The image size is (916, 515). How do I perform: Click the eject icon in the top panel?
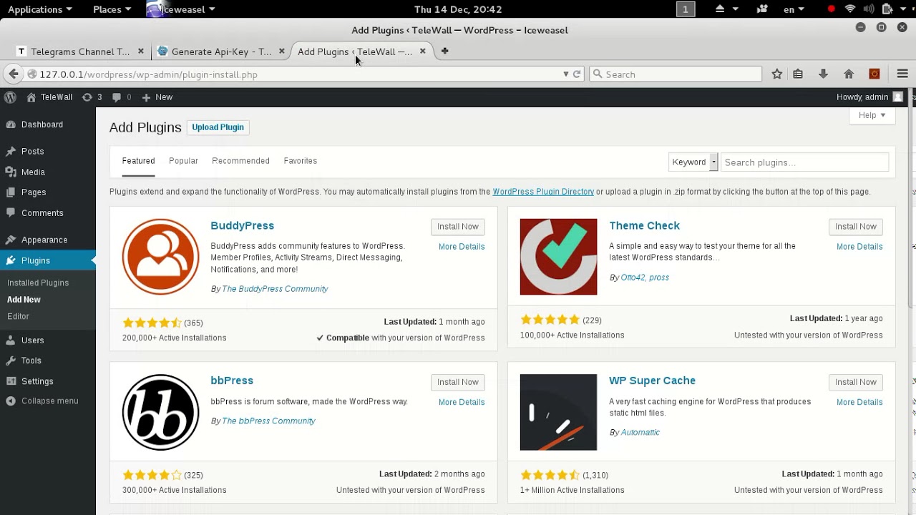pos(720,9)
